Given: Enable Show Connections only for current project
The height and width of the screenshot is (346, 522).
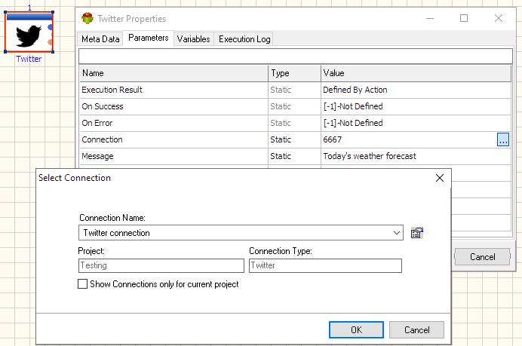Looking at the screenshot, I should (82, 283).
